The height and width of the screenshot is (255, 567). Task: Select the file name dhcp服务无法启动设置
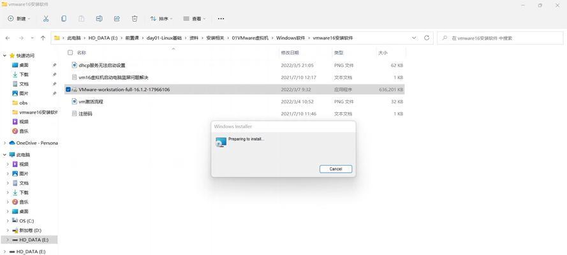click(101, 66)
